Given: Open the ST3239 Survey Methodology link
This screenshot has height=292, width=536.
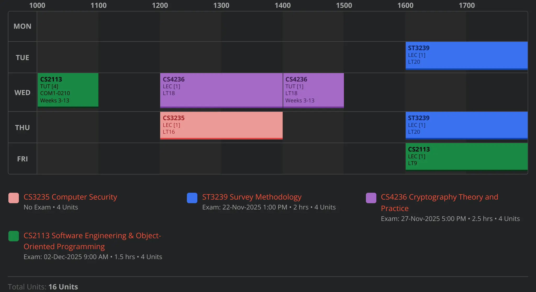Looking at the screenshot, I should [252, 197].
